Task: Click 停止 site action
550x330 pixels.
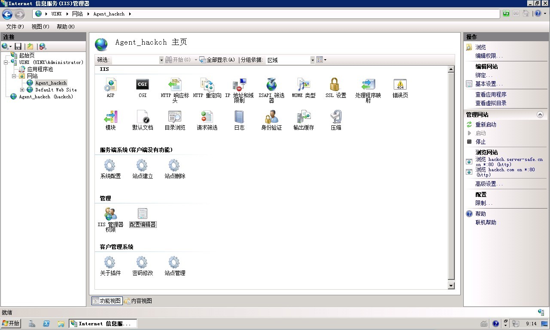Action: 480,142
